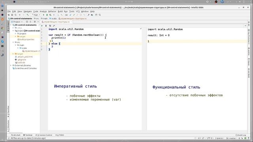Collapse the scala folder
The height and width of the screenshot is (142, 253).
coord(18,48)
